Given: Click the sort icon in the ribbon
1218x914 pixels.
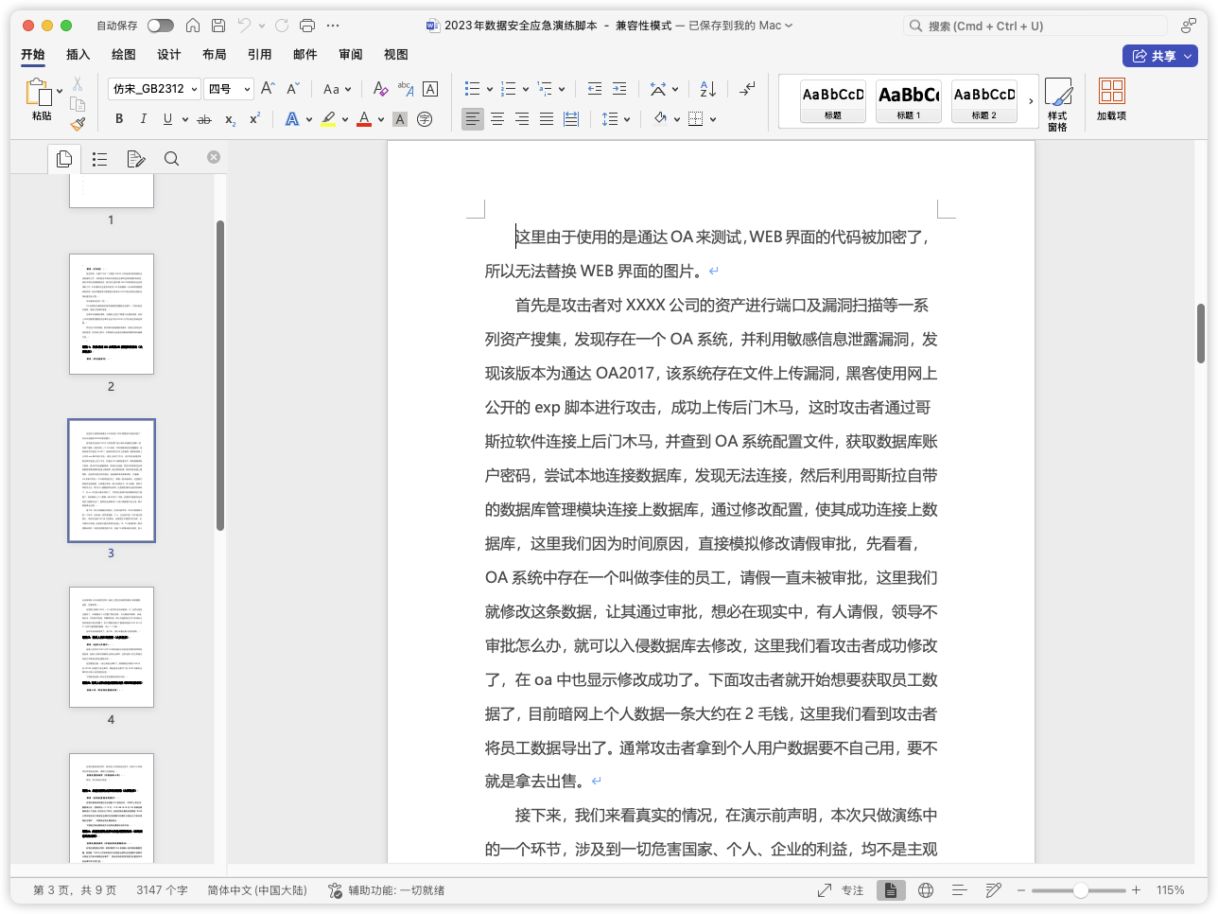Looking at the screenshot, I should click(705, 88).
